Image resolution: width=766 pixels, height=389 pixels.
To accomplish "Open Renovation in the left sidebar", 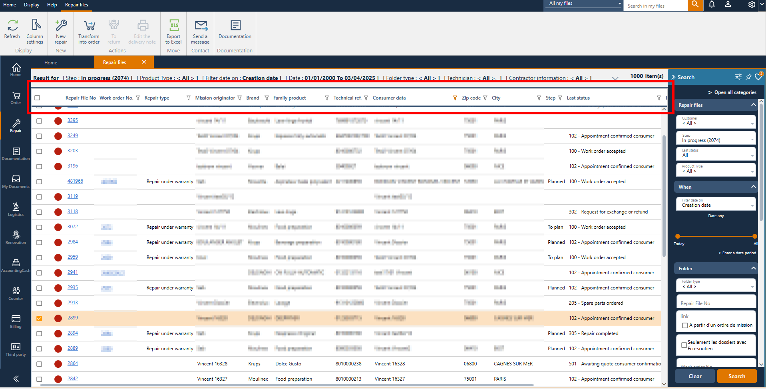I will (16, 238).
